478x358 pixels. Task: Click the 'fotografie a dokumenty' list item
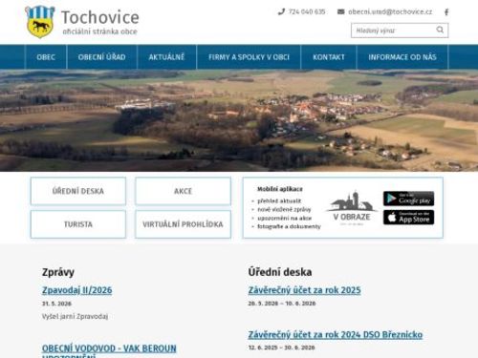(289, 226)
